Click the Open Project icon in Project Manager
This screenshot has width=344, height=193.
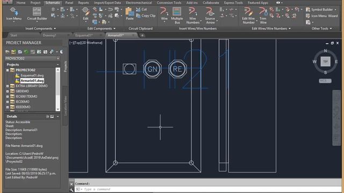coord(7,52)
